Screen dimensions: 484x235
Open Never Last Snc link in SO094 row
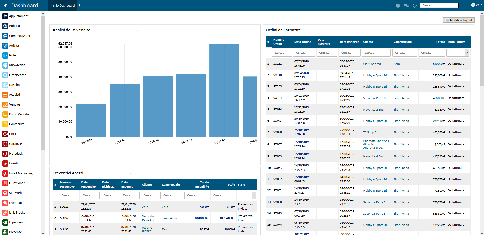373,110
